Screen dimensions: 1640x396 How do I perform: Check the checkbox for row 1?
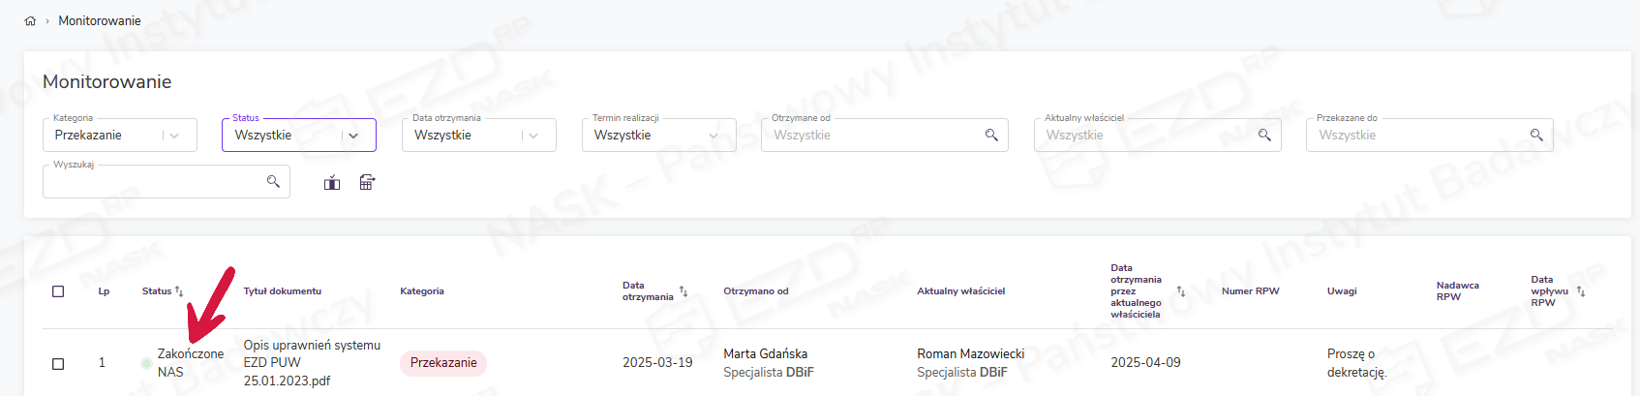pyautogui.click(x=58, y=363)
